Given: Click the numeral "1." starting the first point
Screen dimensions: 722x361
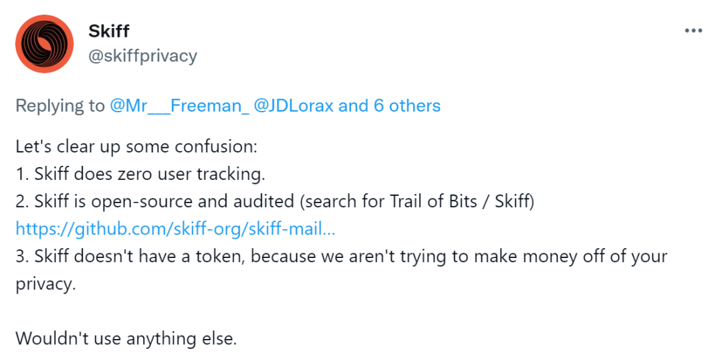Looking at the screenshot, I should tap(21, 174).
